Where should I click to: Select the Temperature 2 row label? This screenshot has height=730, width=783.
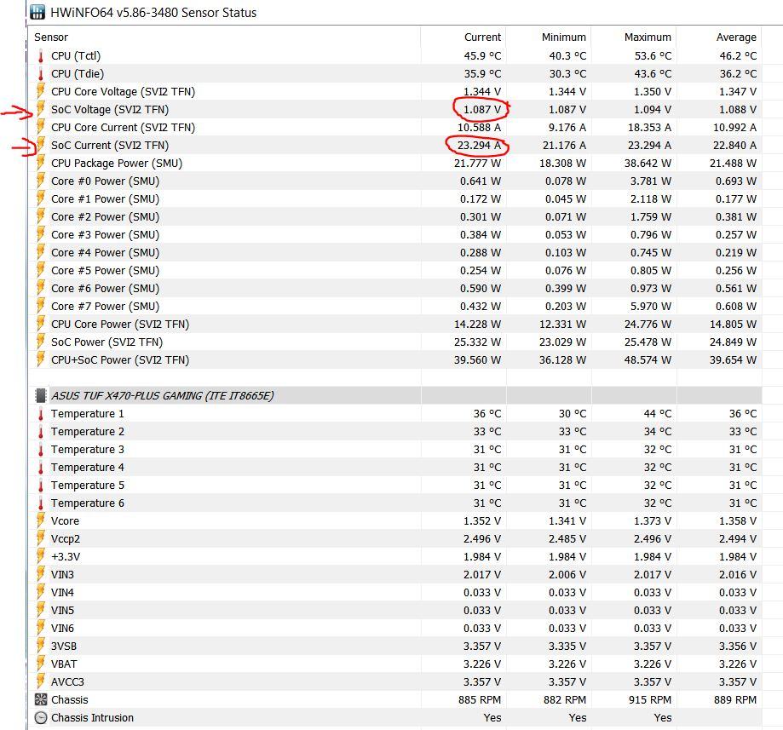click(88, 432)
